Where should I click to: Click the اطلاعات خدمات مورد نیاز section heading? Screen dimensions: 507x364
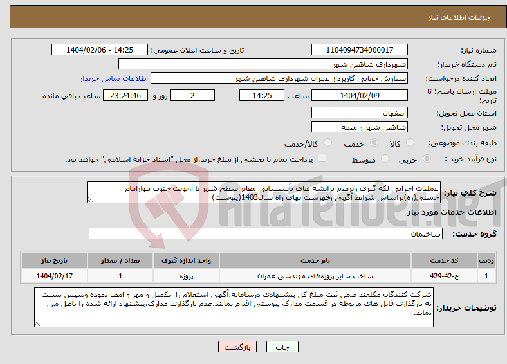pyautogui.click(x=452, y=212)
